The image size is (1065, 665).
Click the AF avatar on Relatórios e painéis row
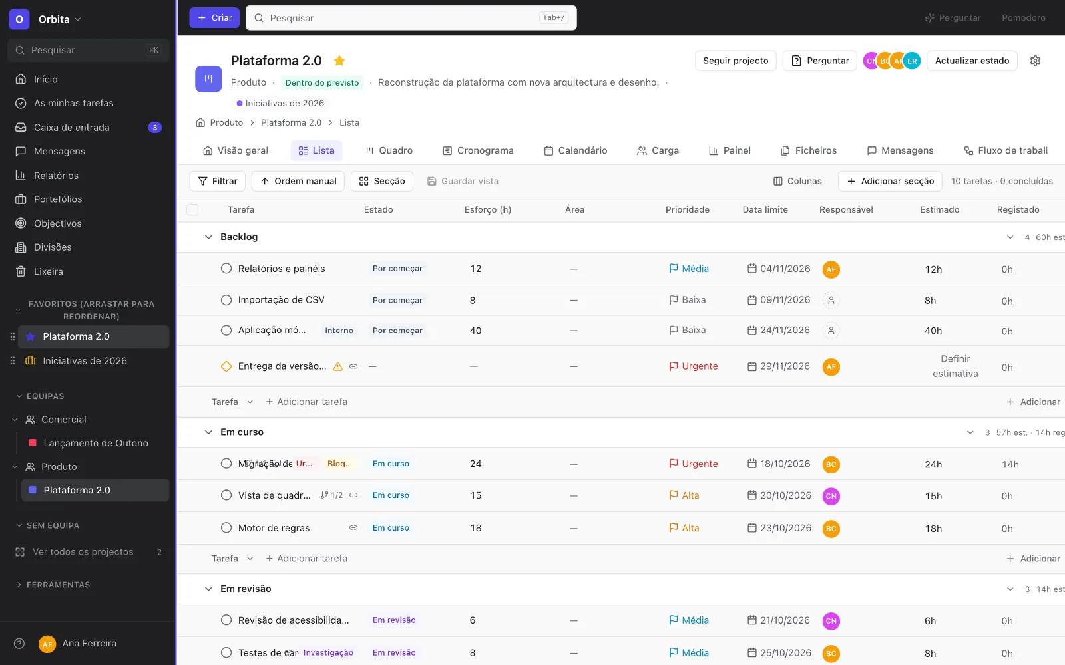click(831, 269)
